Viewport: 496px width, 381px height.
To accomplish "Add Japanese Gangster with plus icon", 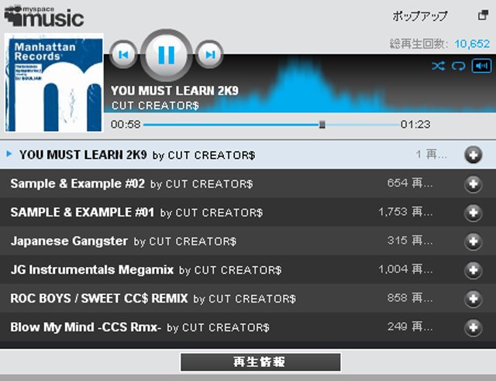I will click(474, 241).
